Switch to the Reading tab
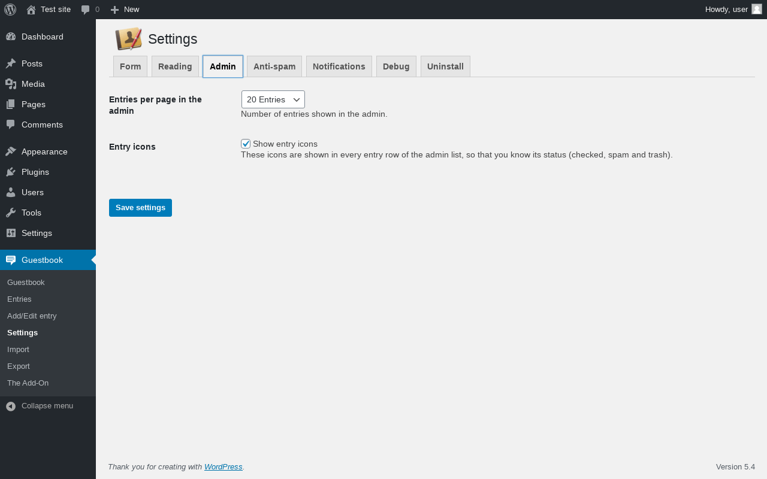This screenshot has height=479, width=767. tap(175, 66)
